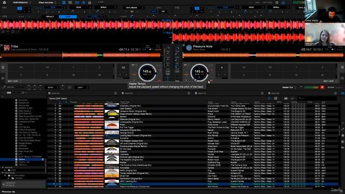
Task: Open the Master Out dropdown
Action: pyautogui.click(x=289, y=87)
